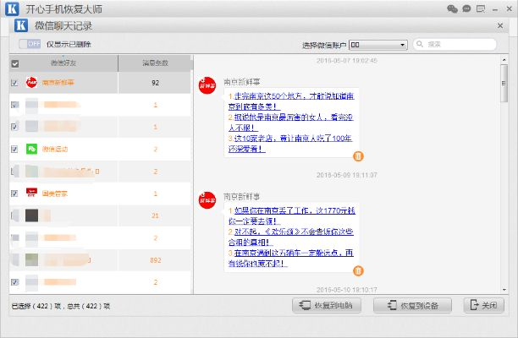Open link about 南京 50个地方
Screen dimensions: 518x338
[x=291, y=101]
